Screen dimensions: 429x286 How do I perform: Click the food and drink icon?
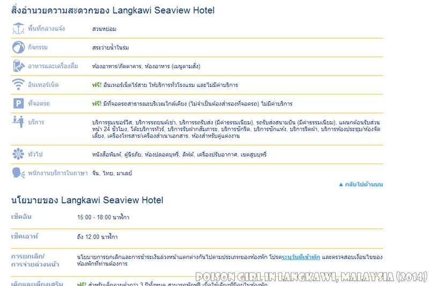[x=19, y=66]
